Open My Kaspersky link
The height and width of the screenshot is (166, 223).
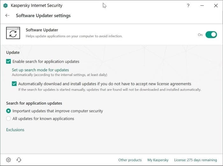tap(158, 160)
